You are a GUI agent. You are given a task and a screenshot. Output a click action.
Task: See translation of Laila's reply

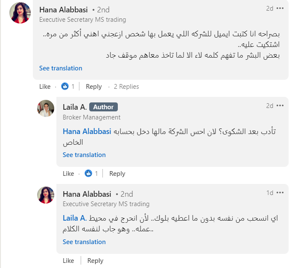tap(84, 155)
